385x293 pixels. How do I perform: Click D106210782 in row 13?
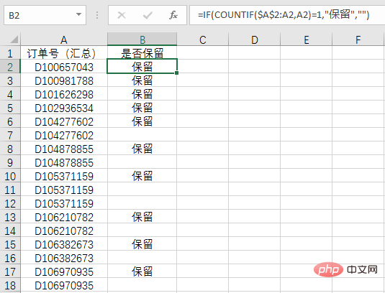click(x=64, y=217)
